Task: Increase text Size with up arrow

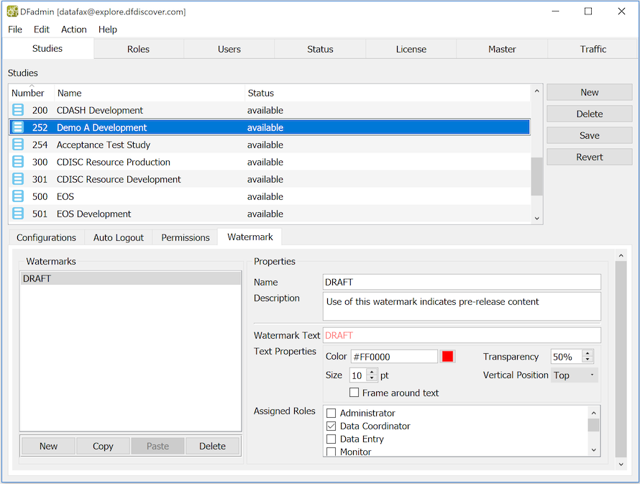Action: click(372, 372)
